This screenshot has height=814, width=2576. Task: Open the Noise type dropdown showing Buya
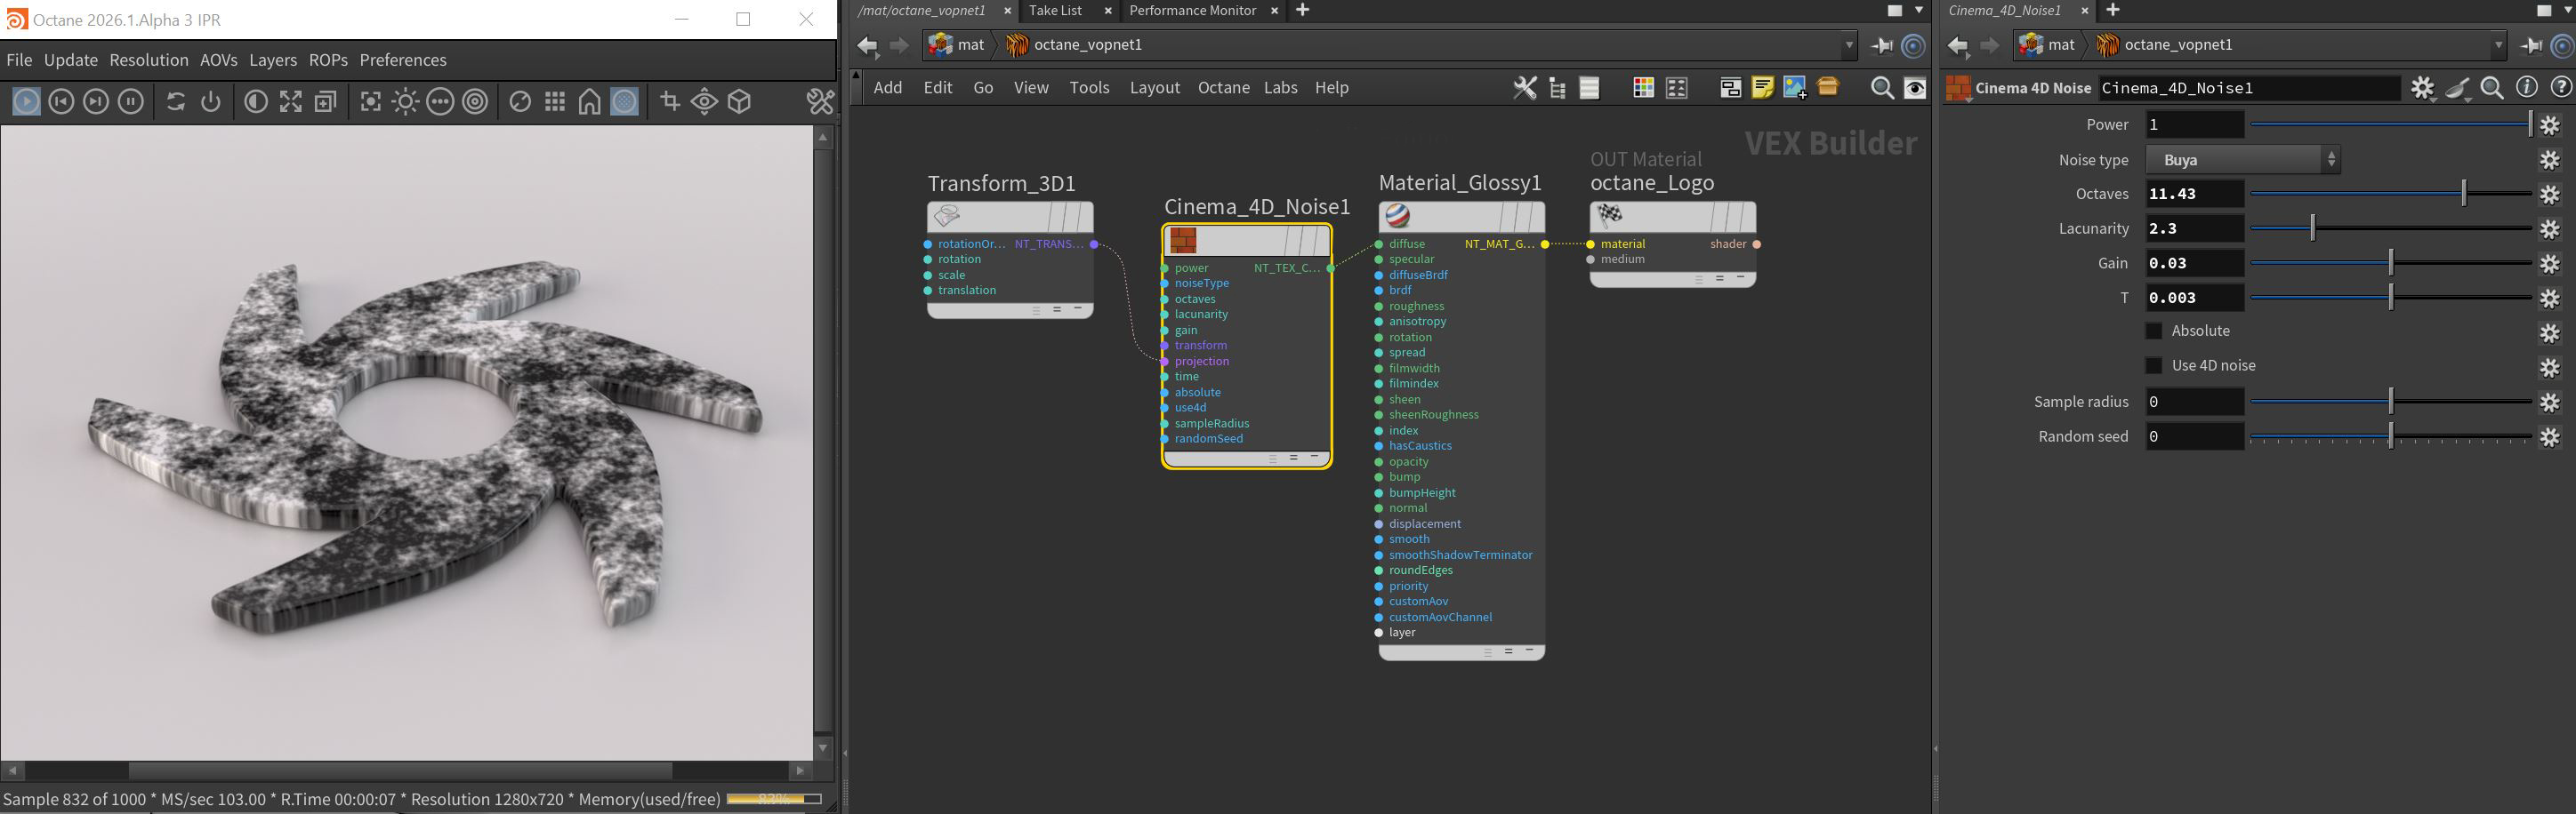(2242, 160)
